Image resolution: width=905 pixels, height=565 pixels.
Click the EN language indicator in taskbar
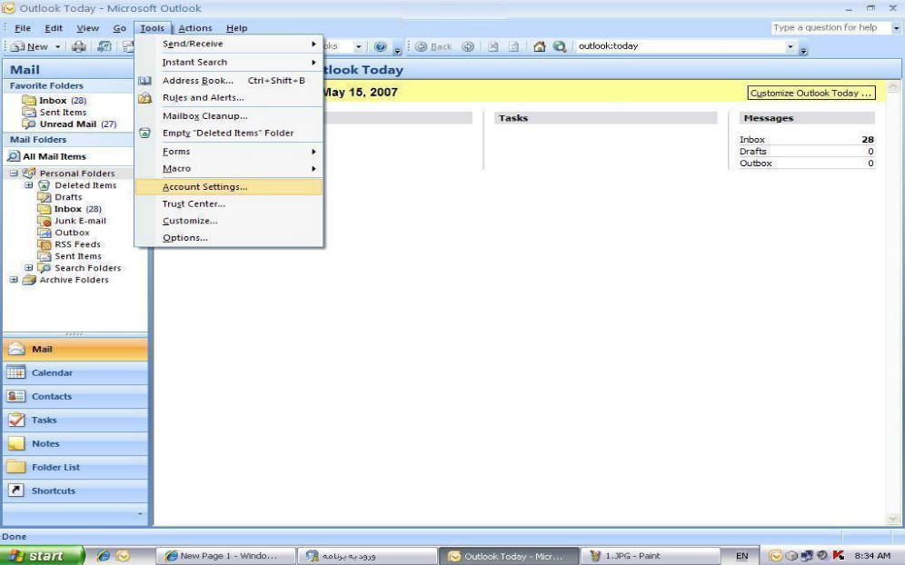pyautogui.click(x=741, y=556)
